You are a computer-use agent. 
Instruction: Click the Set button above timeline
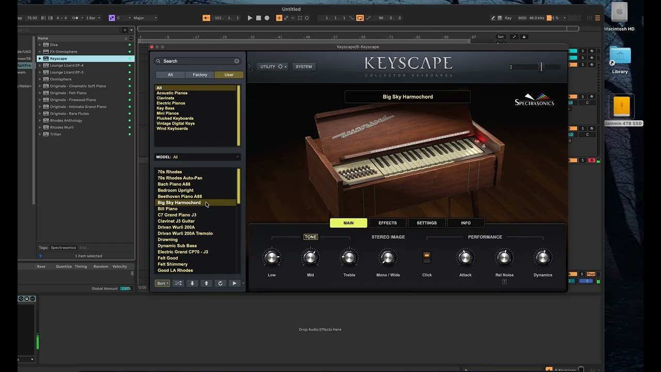click(500, 37)
